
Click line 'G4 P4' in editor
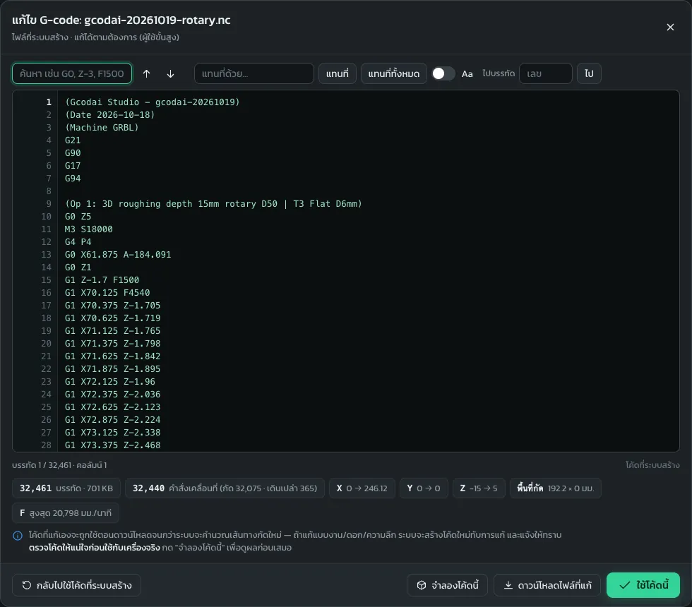[78, 242]
